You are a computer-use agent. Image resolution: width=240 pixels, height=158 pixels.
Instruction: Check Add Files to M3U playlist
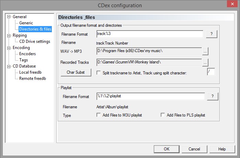(x=99, y=115)
